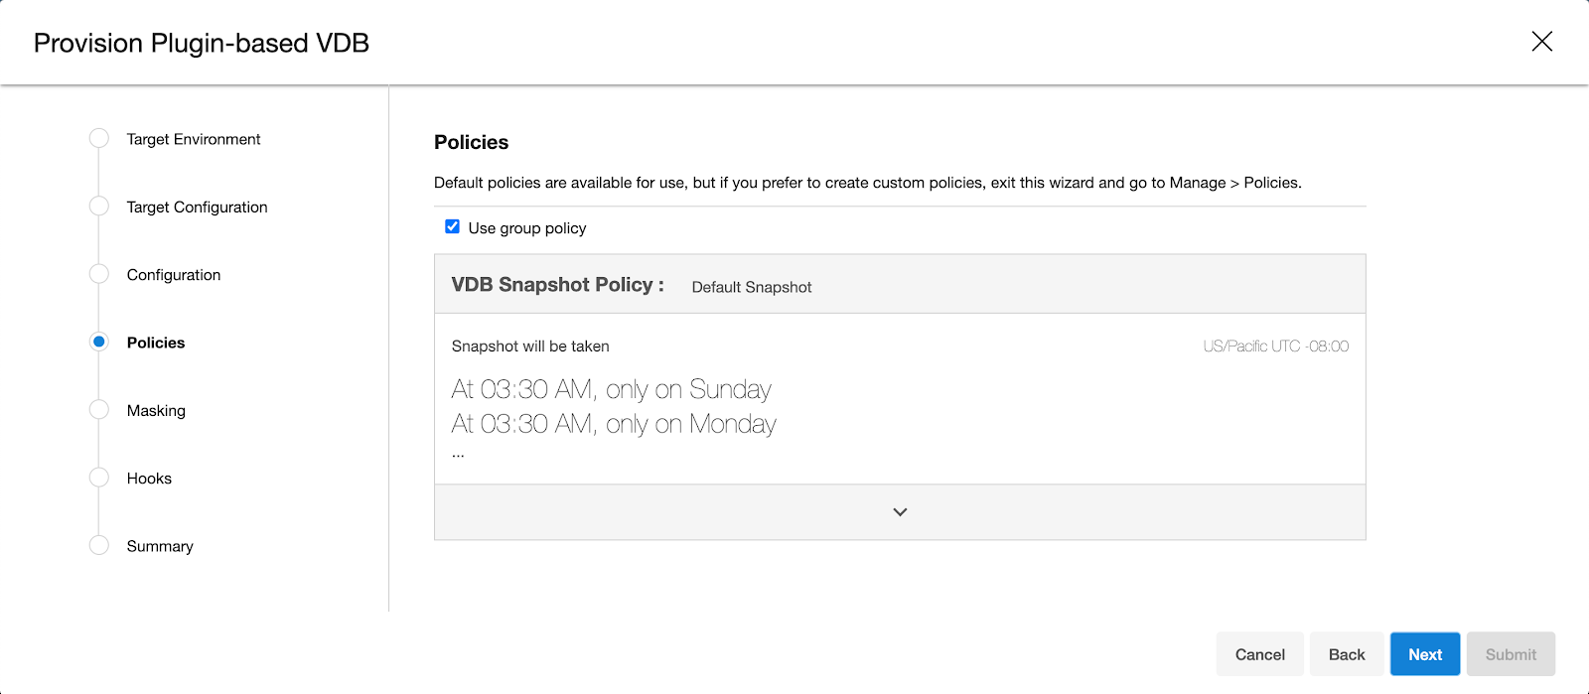Go back with the Back button
The height and width of the screenshot is (694, 1589).
coord(1347,654)
